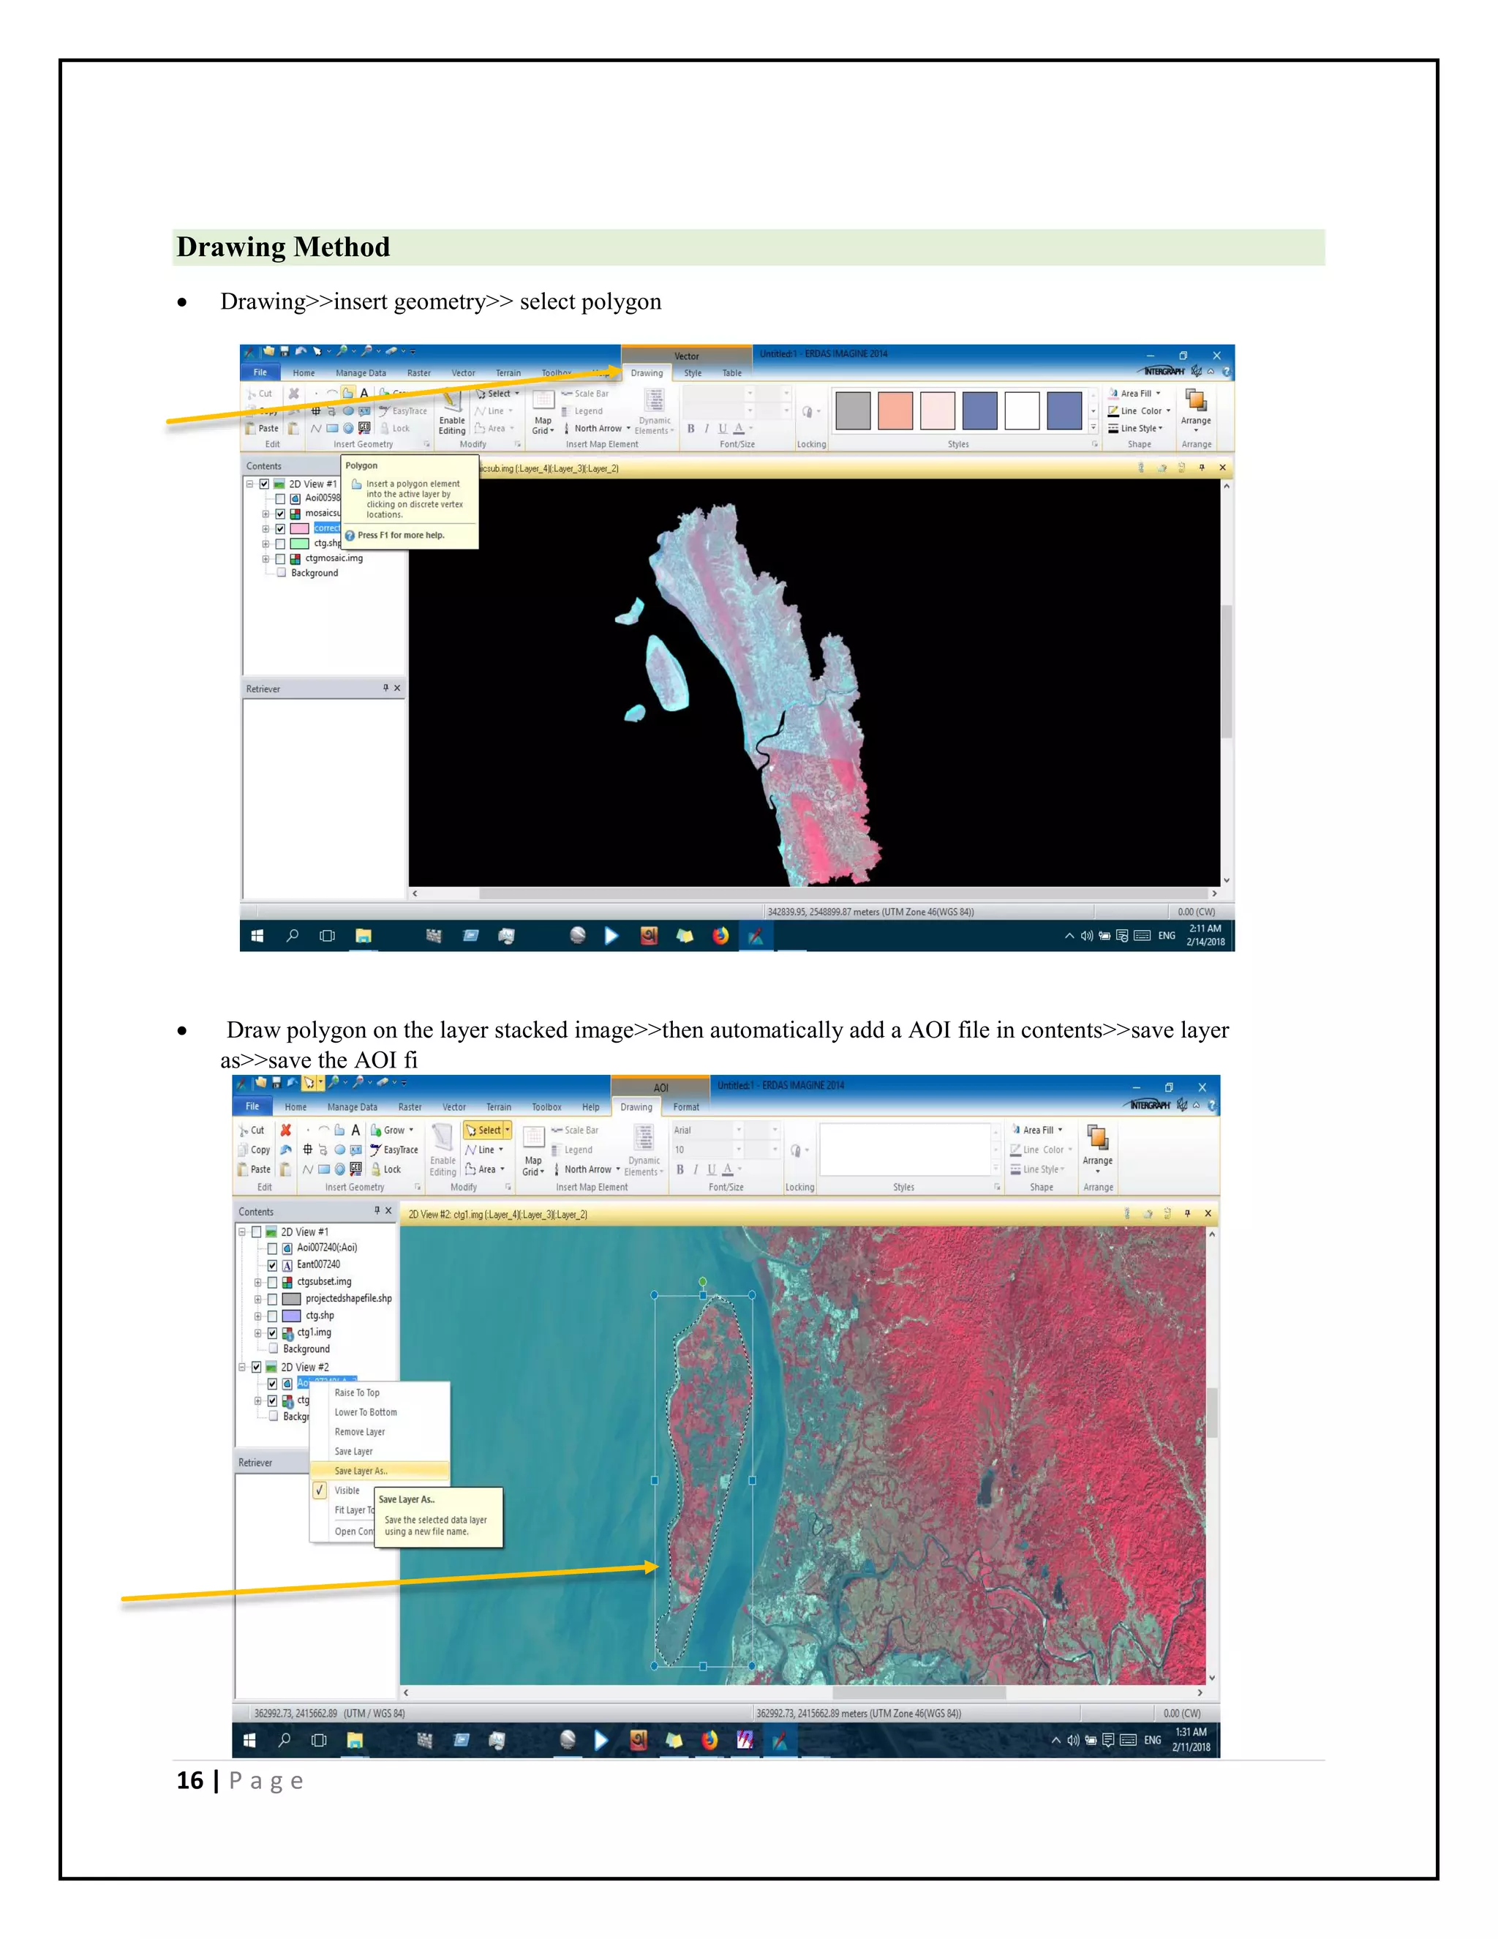Click red delete X icon beside Cut
The width and height of the screenshot is (1498, 1939).
(x=286, y=1130)
